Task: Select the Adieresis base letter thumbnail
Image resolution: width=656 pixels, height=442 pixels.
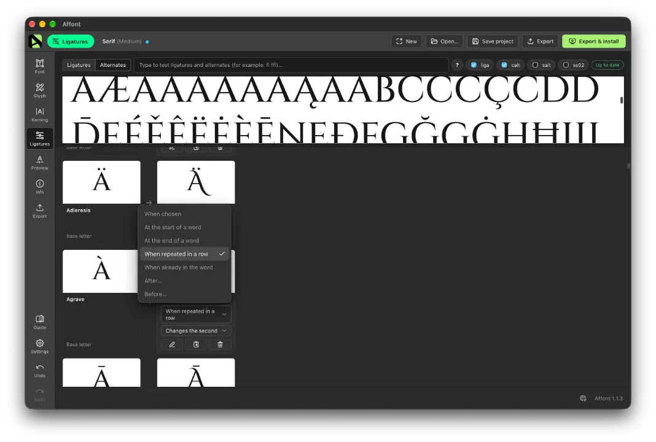Action: tap(102, 182)
